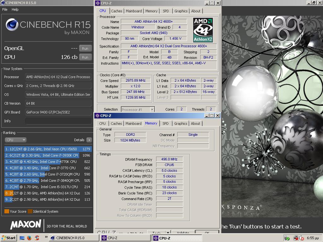
Task: Run the CPU benchmark
Action: pos(85,57)
